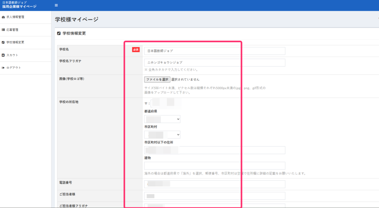The height and width of the screenshot is (208, 379).
Task: Click the hamburger menu icon in header
Action: pyautogui.click(x=56, y=5)
